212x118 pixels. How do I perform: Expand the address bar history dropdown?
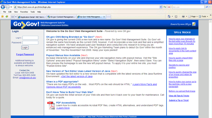(x=161, y=7)
